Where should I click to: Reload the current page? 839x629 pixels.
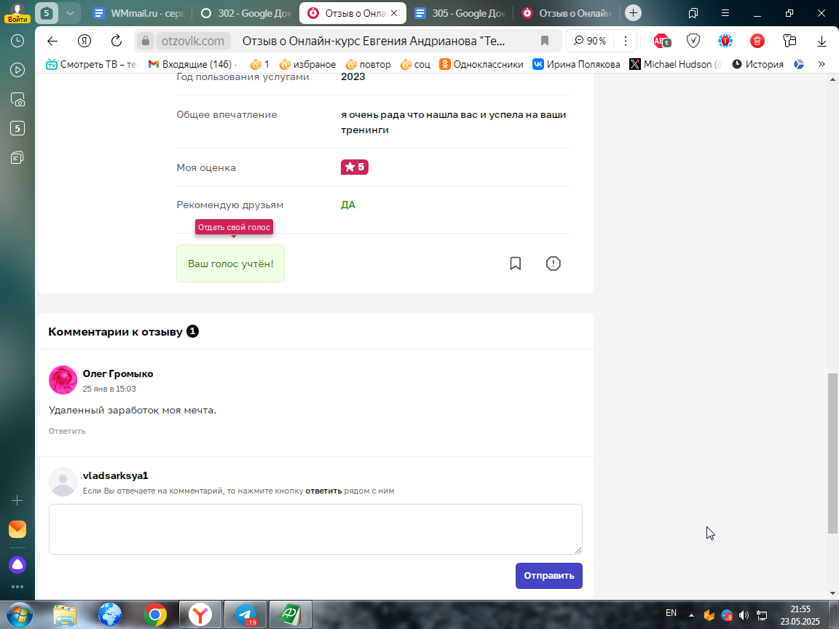click(116, 41)
